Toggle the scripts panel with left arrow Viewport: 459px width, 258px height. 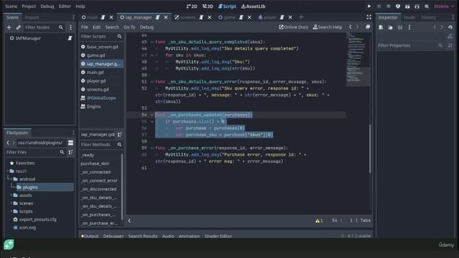(129, 221)
